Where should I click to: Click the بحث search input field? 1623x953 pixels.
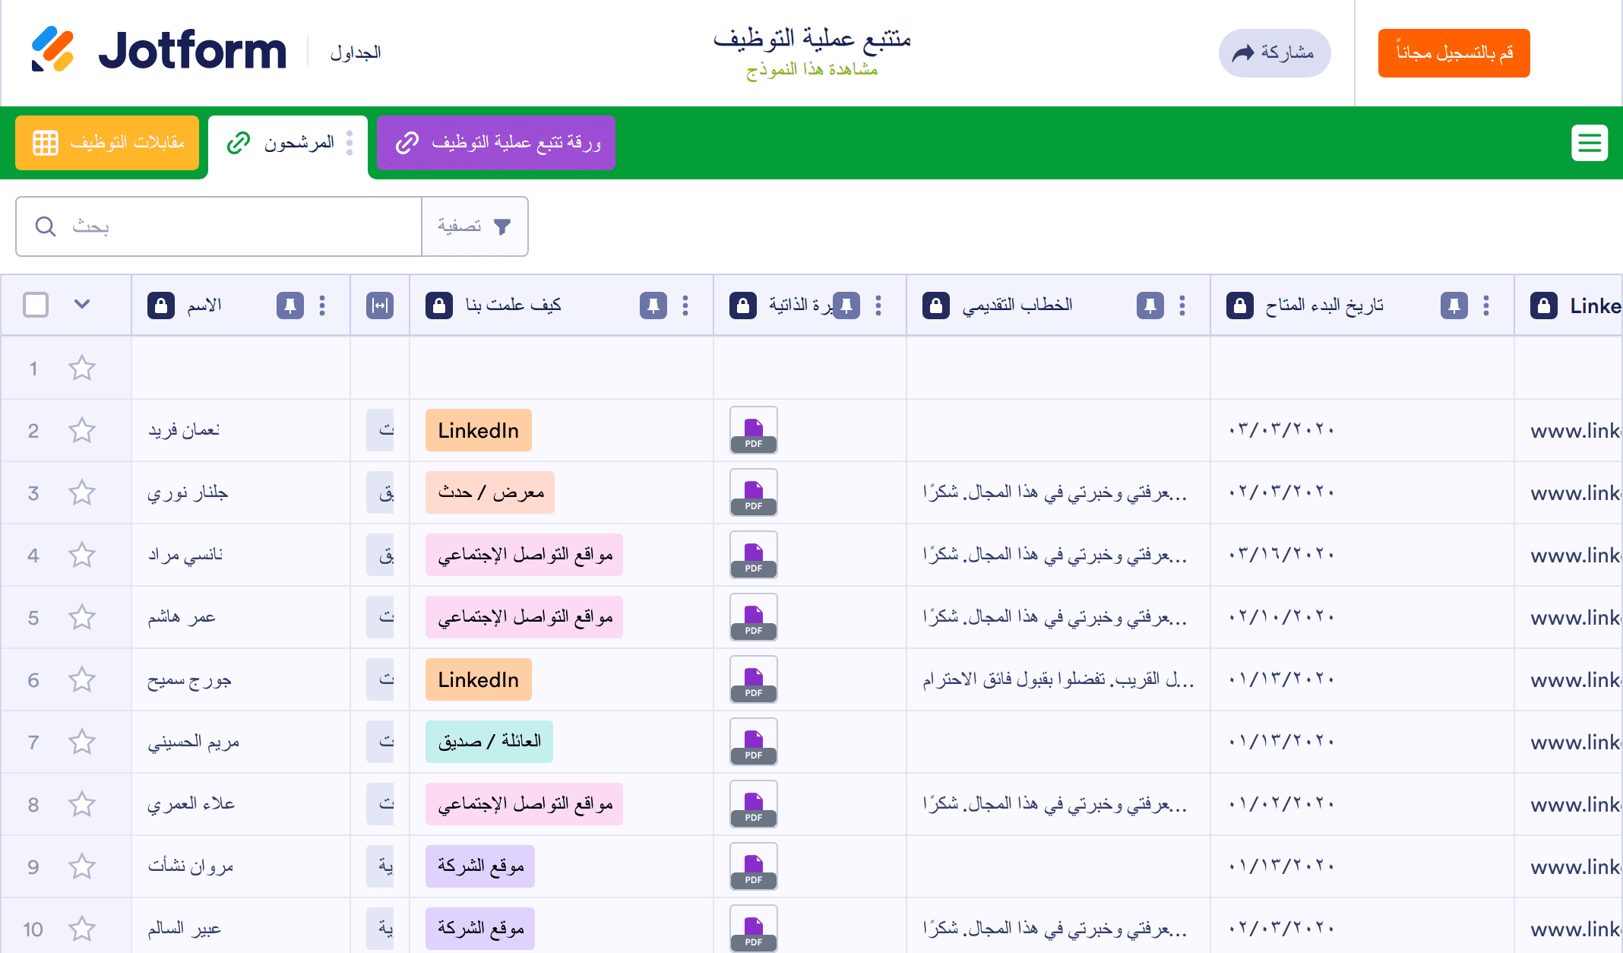pyautogui.click(x=228, y=226)
